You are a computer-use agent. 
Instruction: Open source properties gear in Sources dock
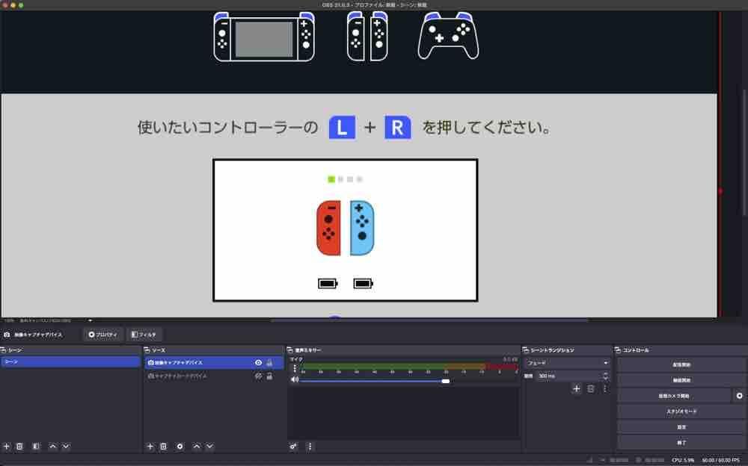pos(180,447)
